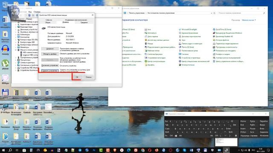Click driver Сведения button in dialog body

click(50, 49)
